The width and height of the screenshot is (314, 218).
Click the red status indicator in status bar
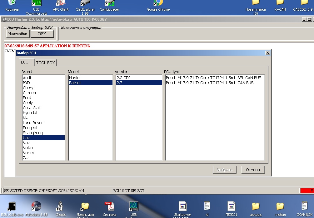307,190
